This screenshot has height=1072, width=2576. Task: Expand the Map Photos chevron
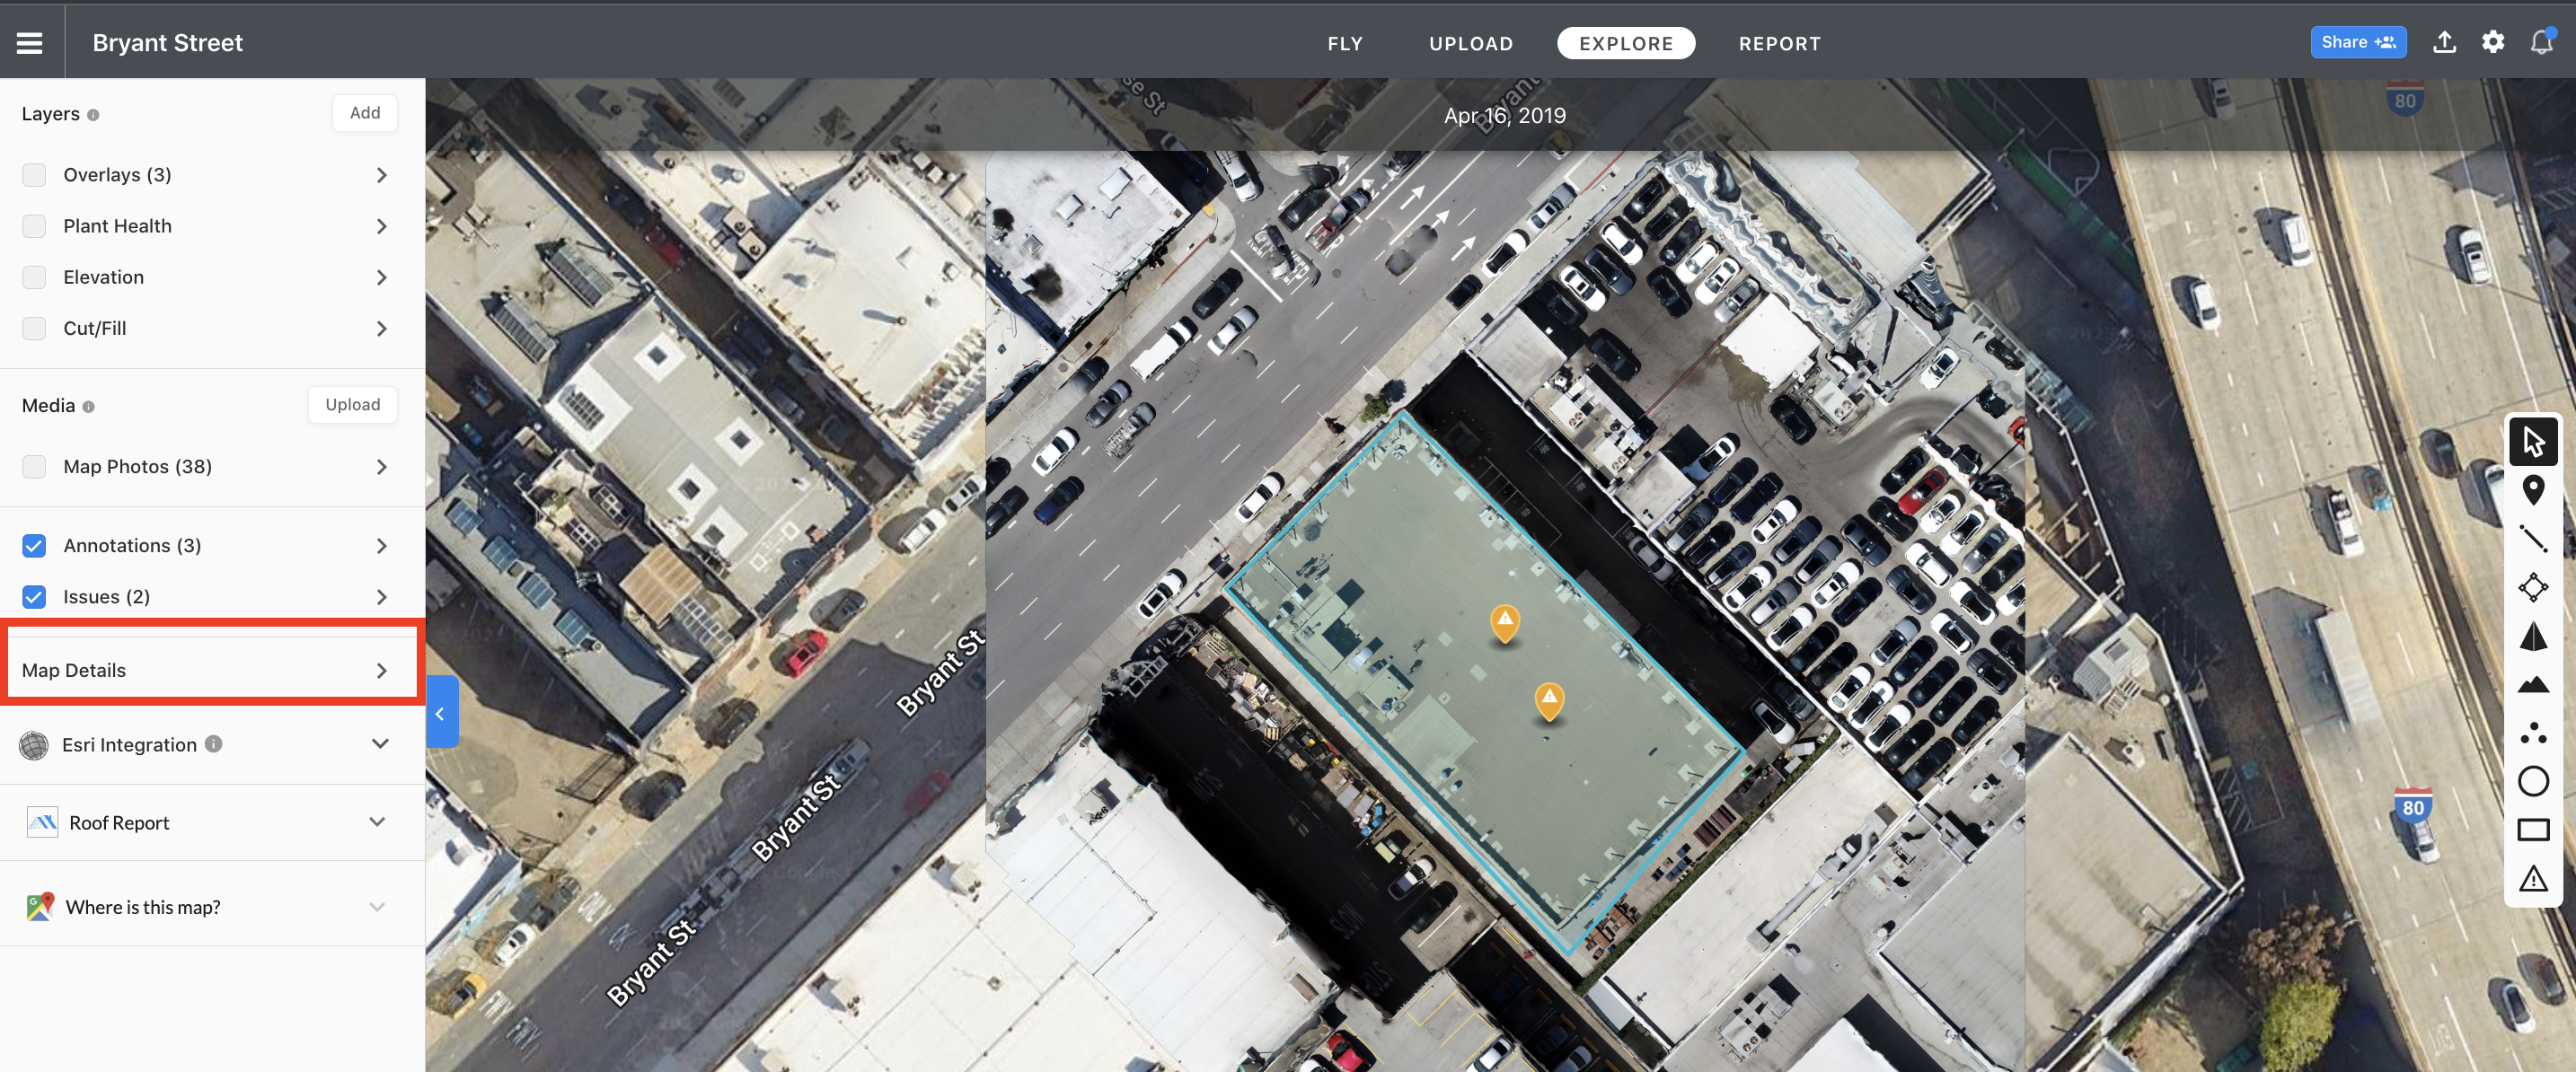click(x=381, y=467)
